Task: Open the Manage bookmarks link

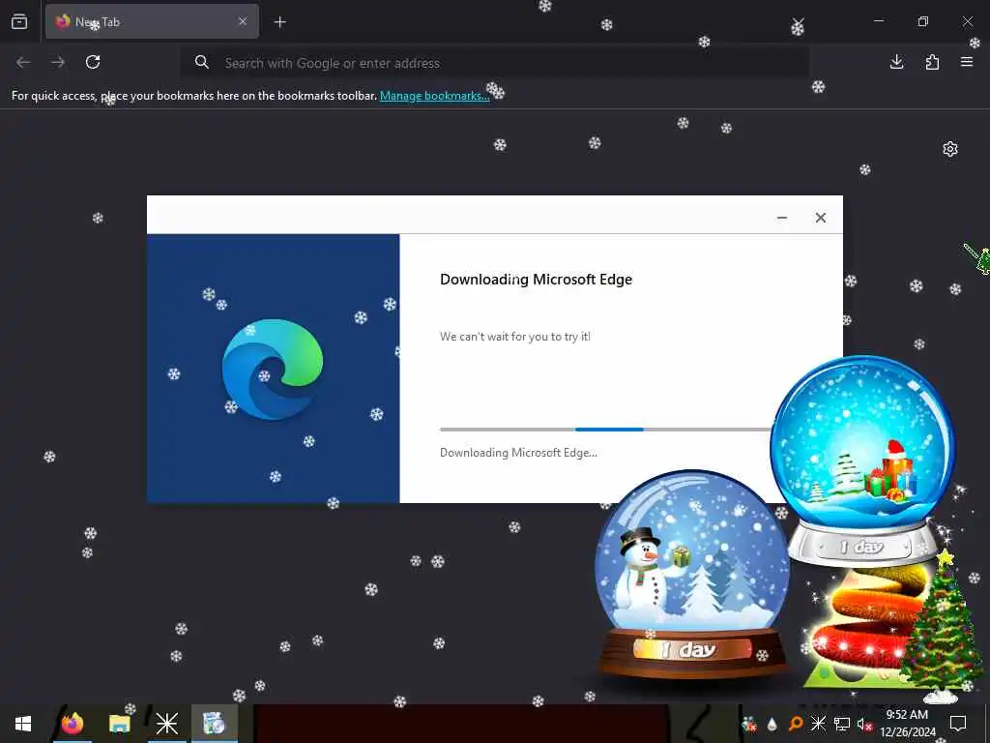Action: 434,96
